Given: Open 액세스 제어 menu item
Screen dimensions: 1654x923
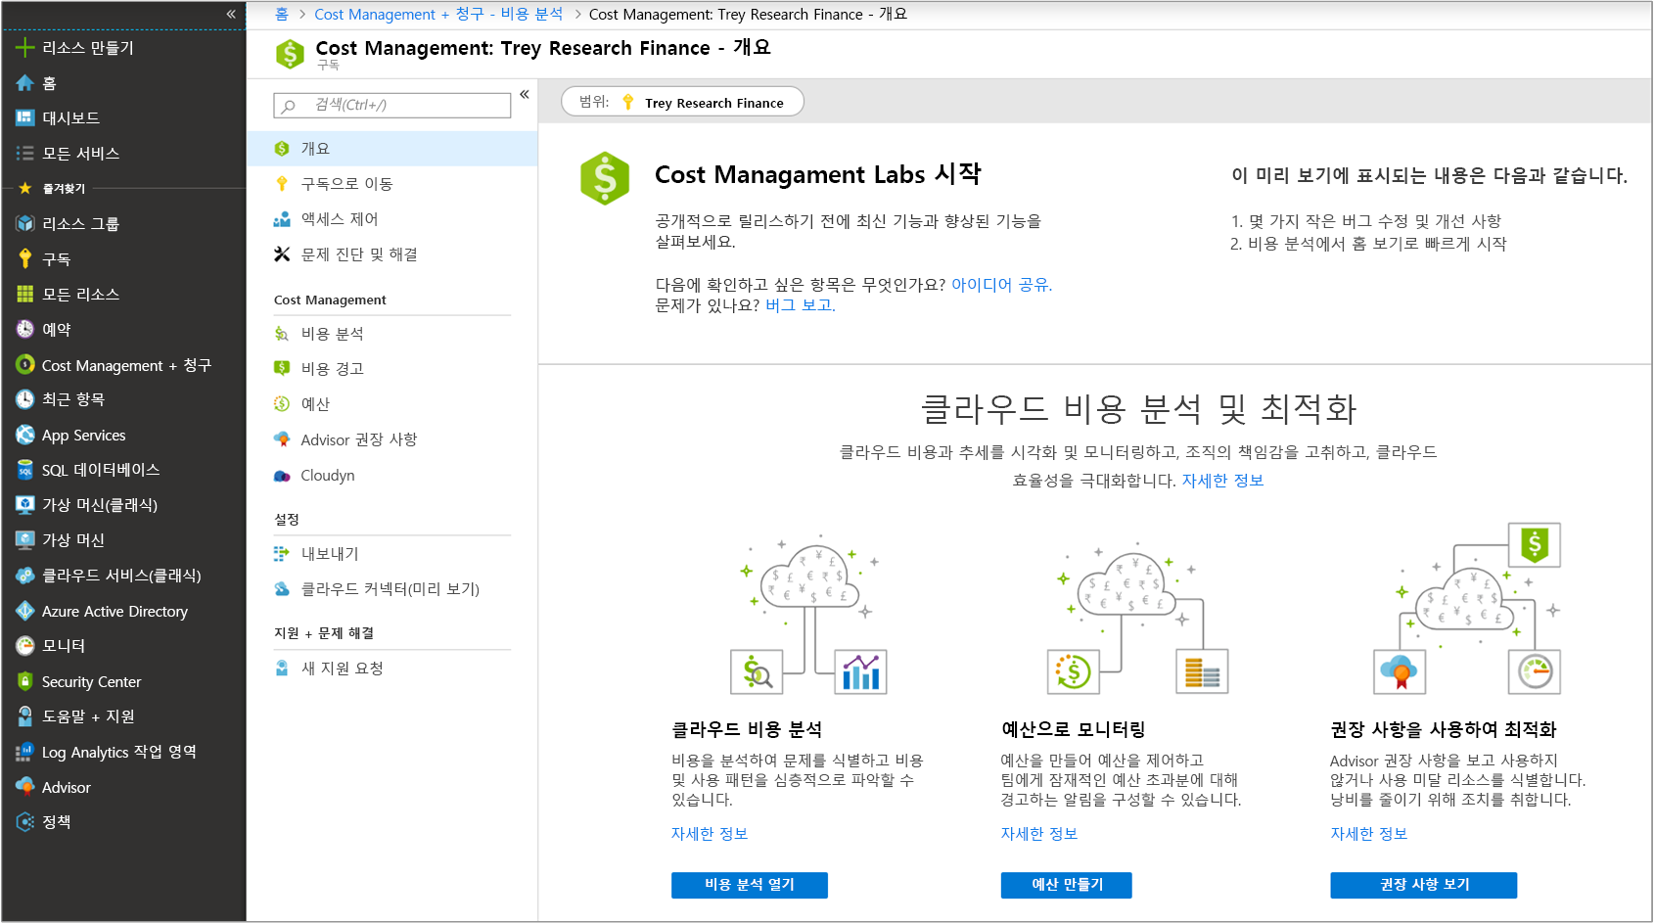Looking at the screenshot, I should point(391,219).
